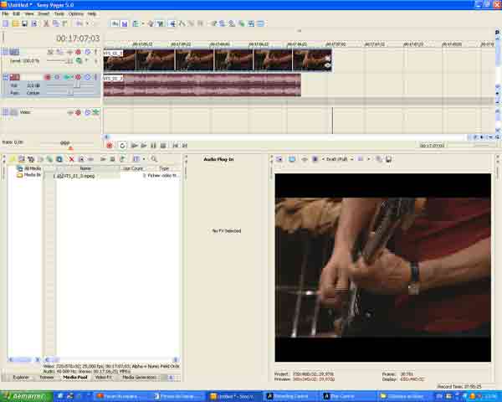Select the Media Bins tree folder
This screenshot has width=502, height=402.
tap(31, 175)
